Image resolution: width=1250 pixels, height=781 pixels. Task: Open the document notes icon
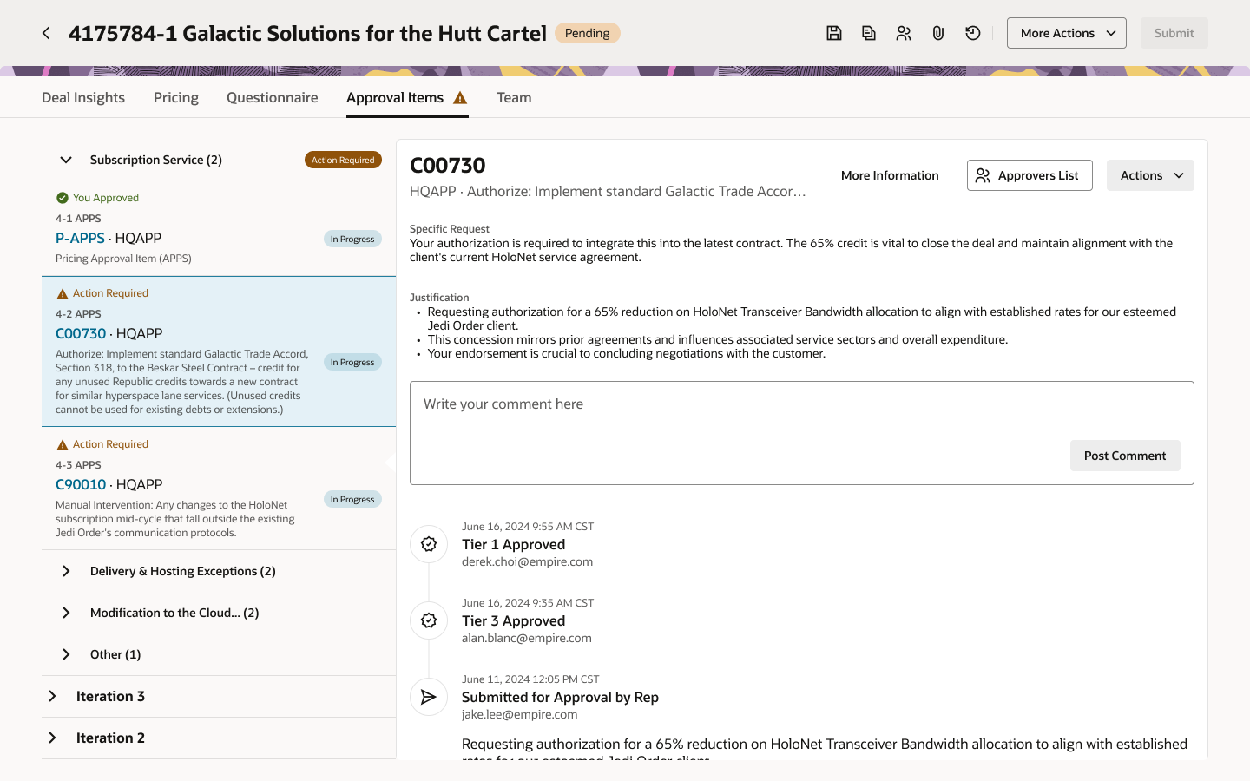click(869, 33)
